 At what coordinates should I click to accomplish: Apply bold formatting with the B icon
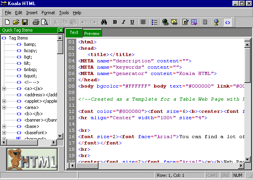point(115,22)
